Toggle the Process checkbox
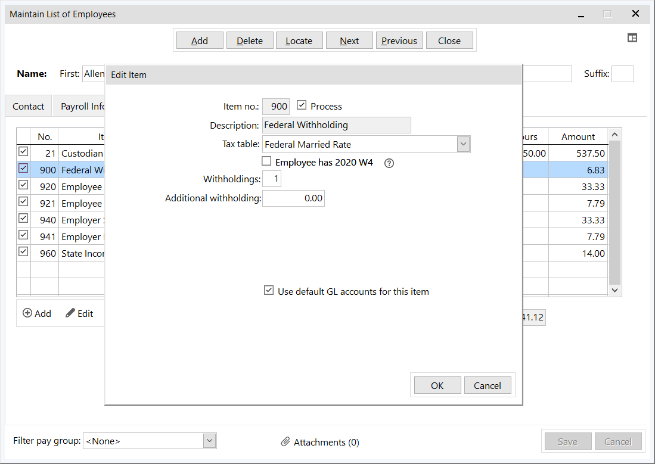 point(302,105)
